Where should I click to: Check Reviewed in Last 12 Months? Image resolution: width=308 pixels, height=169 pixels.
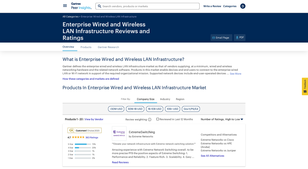click(158, 119)
